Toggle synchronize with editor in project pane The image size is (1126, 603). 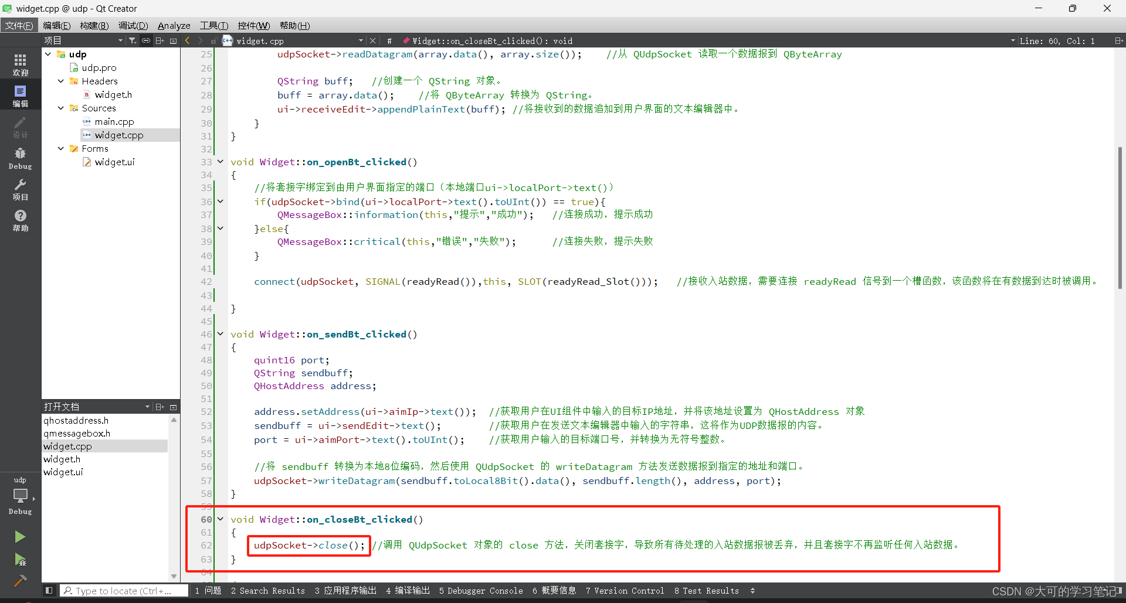(x=145, y=40)
